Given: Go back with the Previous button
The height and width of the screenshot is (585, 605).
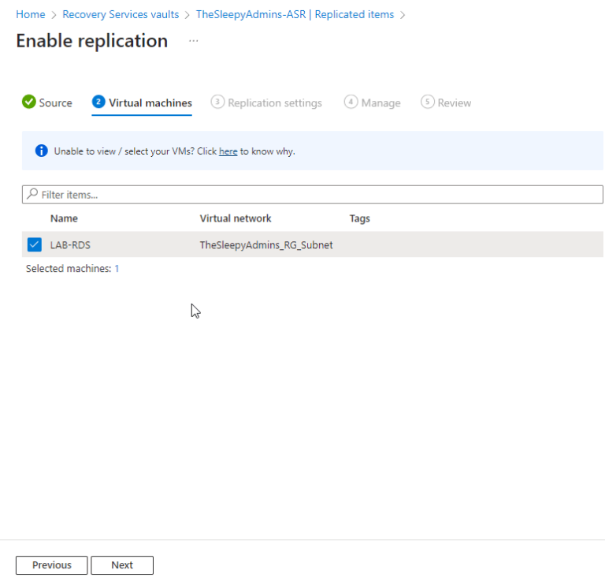Looking at the screenshot, I should (52, 565).
